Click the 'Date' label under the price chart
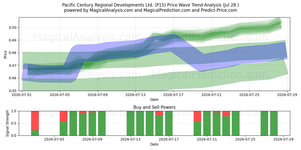The width and height of the screenshot is (301, 150). tap(154, 99)
